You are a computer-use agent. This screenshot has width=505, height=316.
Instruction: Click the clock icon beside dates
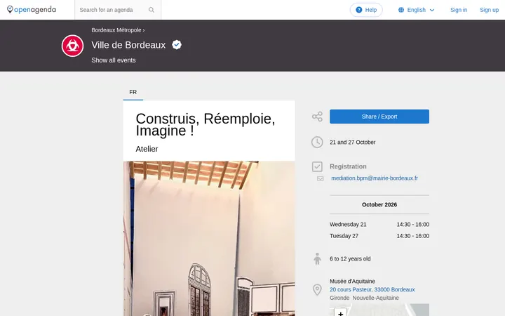(317, 142)
